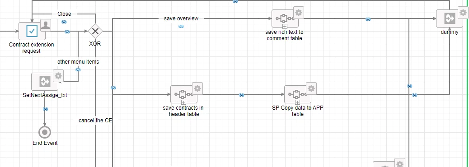
Task: Click the save rich text to comment table label
Action: click(x=285, y=35)
